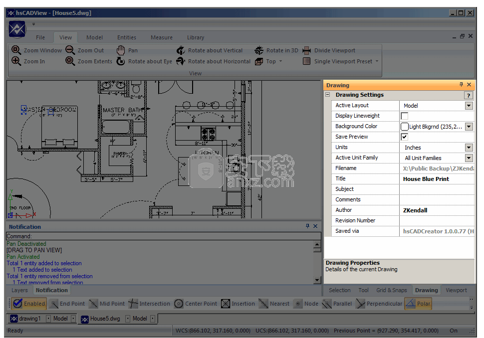Screen dimensions: 484x338
Task: Uncheck the Save Preview checkbox
Action: point(404,137)
